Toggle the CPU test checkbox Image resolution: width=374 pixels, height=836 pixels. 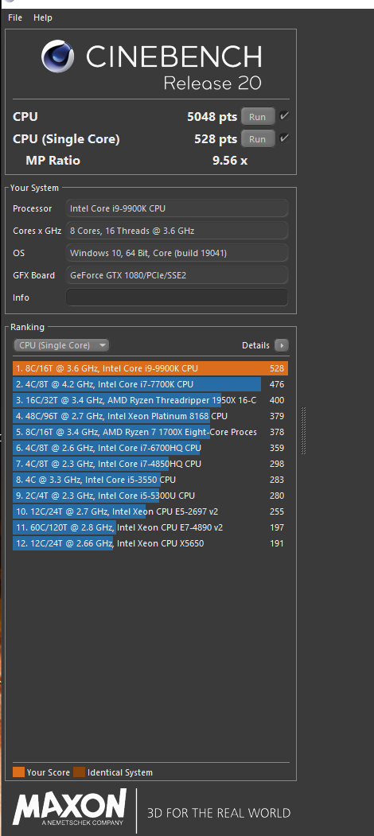click(x=284, y=115)
